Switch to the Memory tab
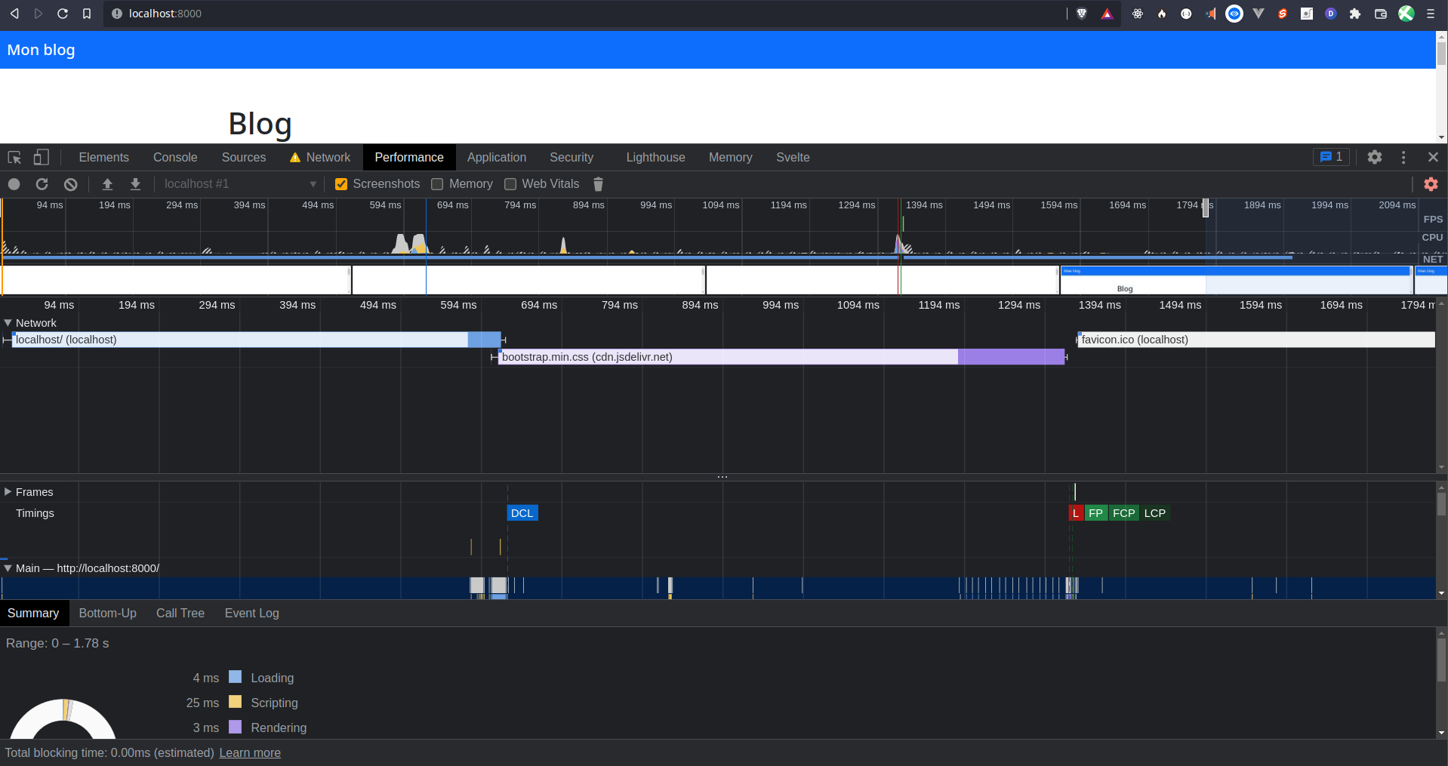The height and width of the screenshot is (766, 1448). 730,157
